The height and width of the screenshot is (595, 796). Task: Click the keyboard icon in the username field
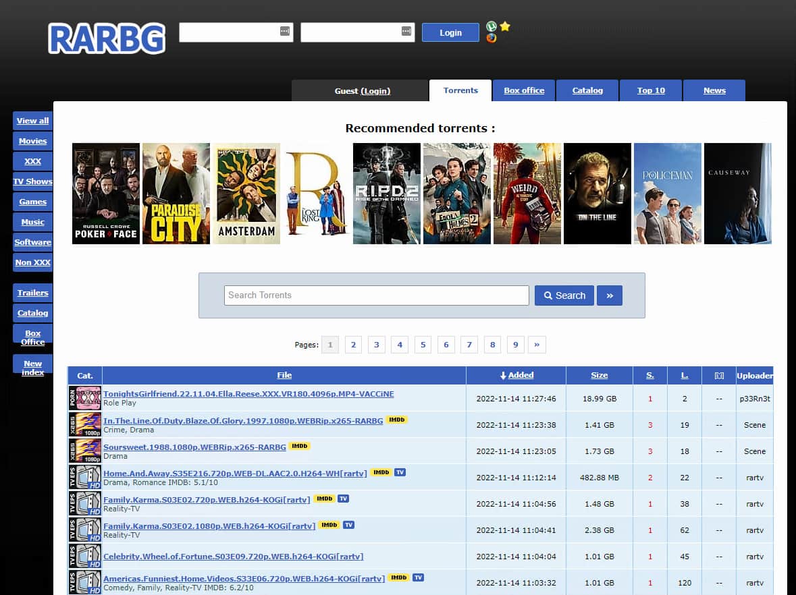tap(285, 32)
